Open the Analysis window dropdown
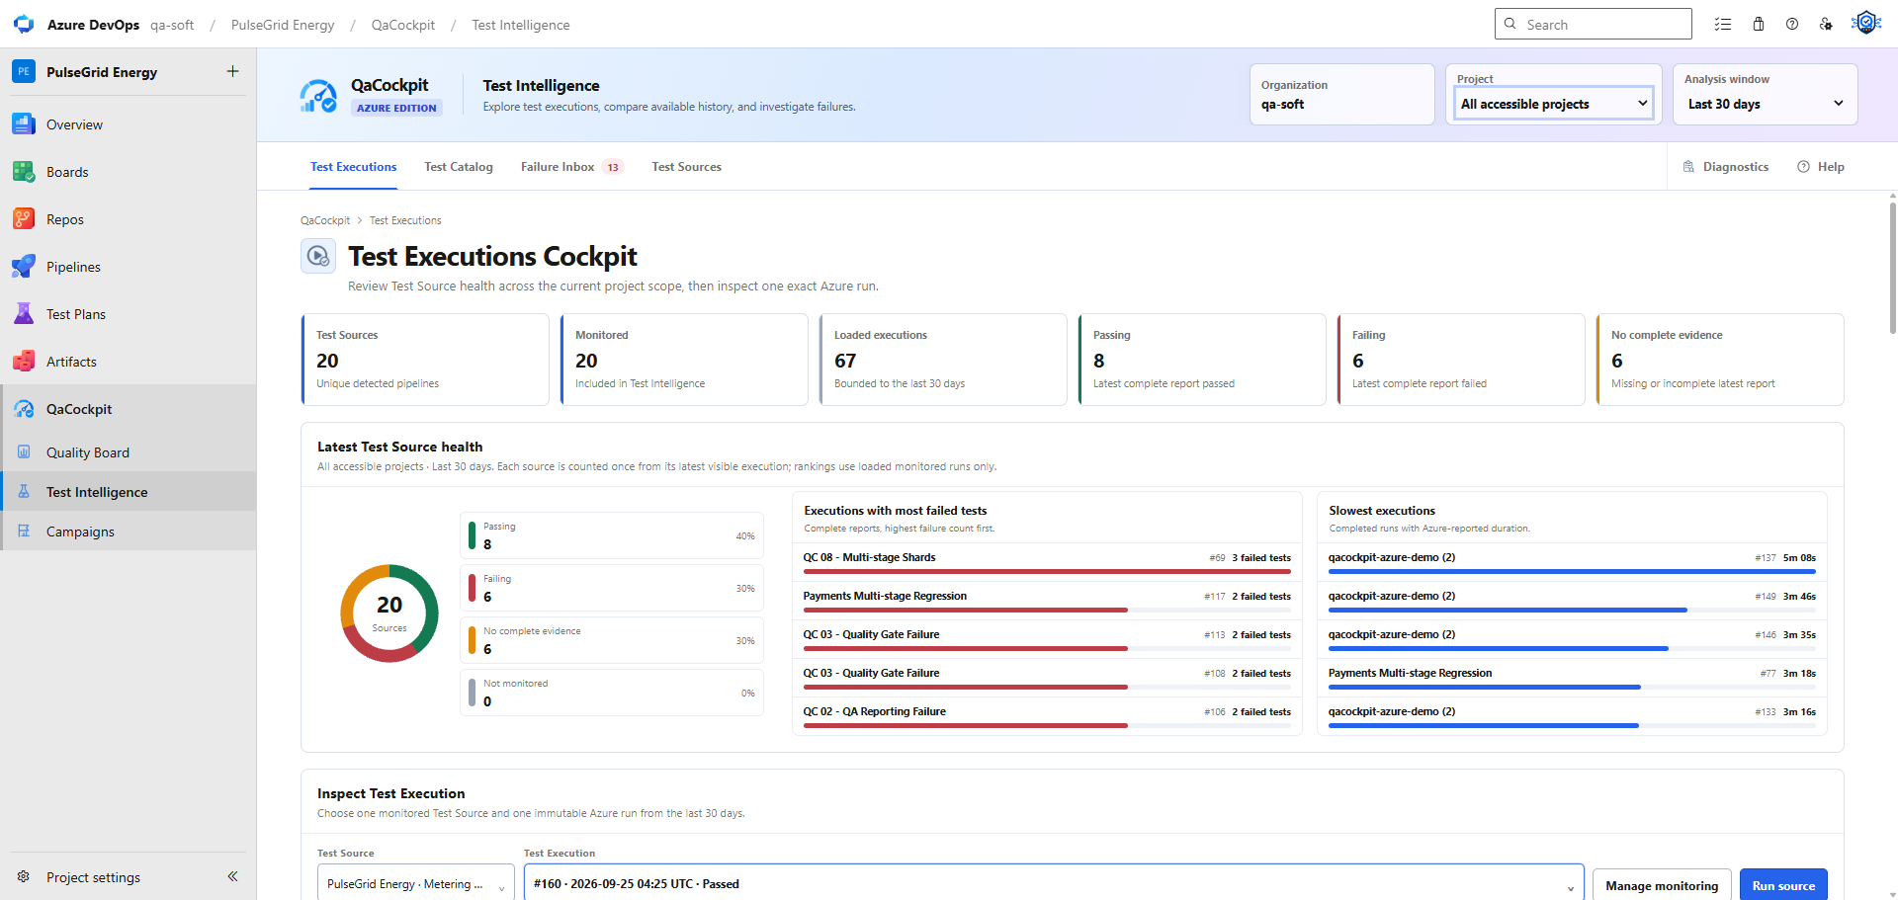 point(1766,104)
